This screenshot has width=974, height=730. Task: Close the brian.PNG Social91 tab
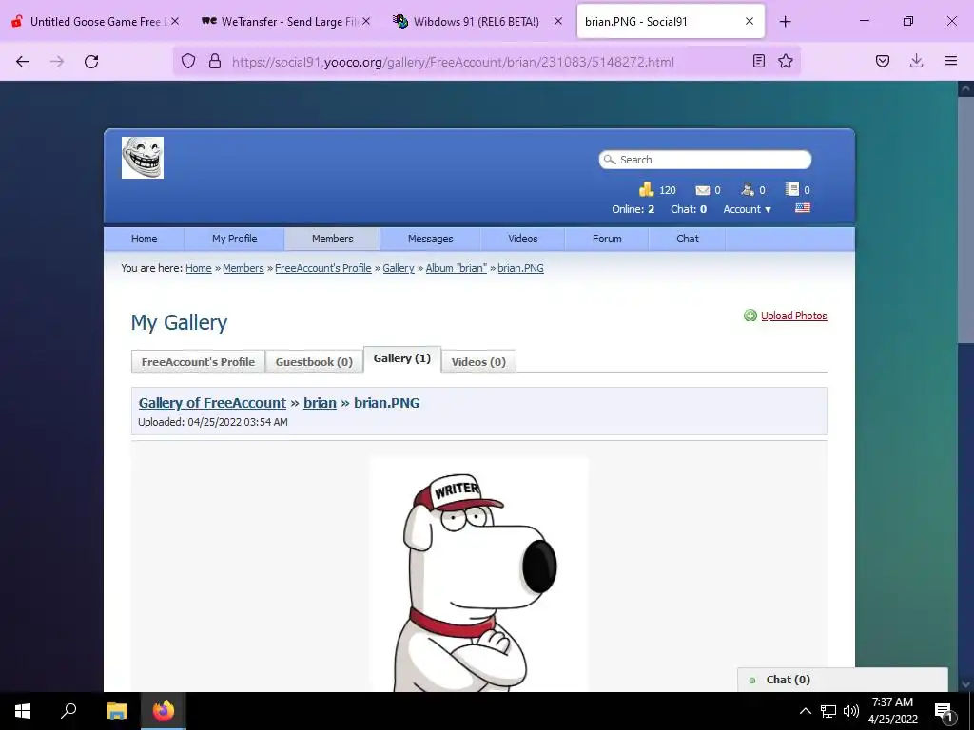point(750,21)
